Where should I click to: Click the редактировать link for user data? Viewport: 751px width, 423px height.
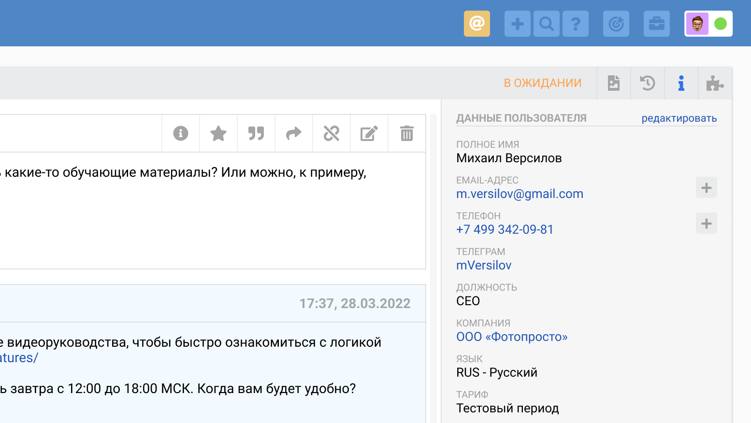679,118
